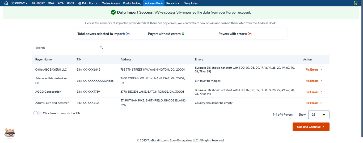
Task: Click the TIN column header
Action: tap(79, 59)
